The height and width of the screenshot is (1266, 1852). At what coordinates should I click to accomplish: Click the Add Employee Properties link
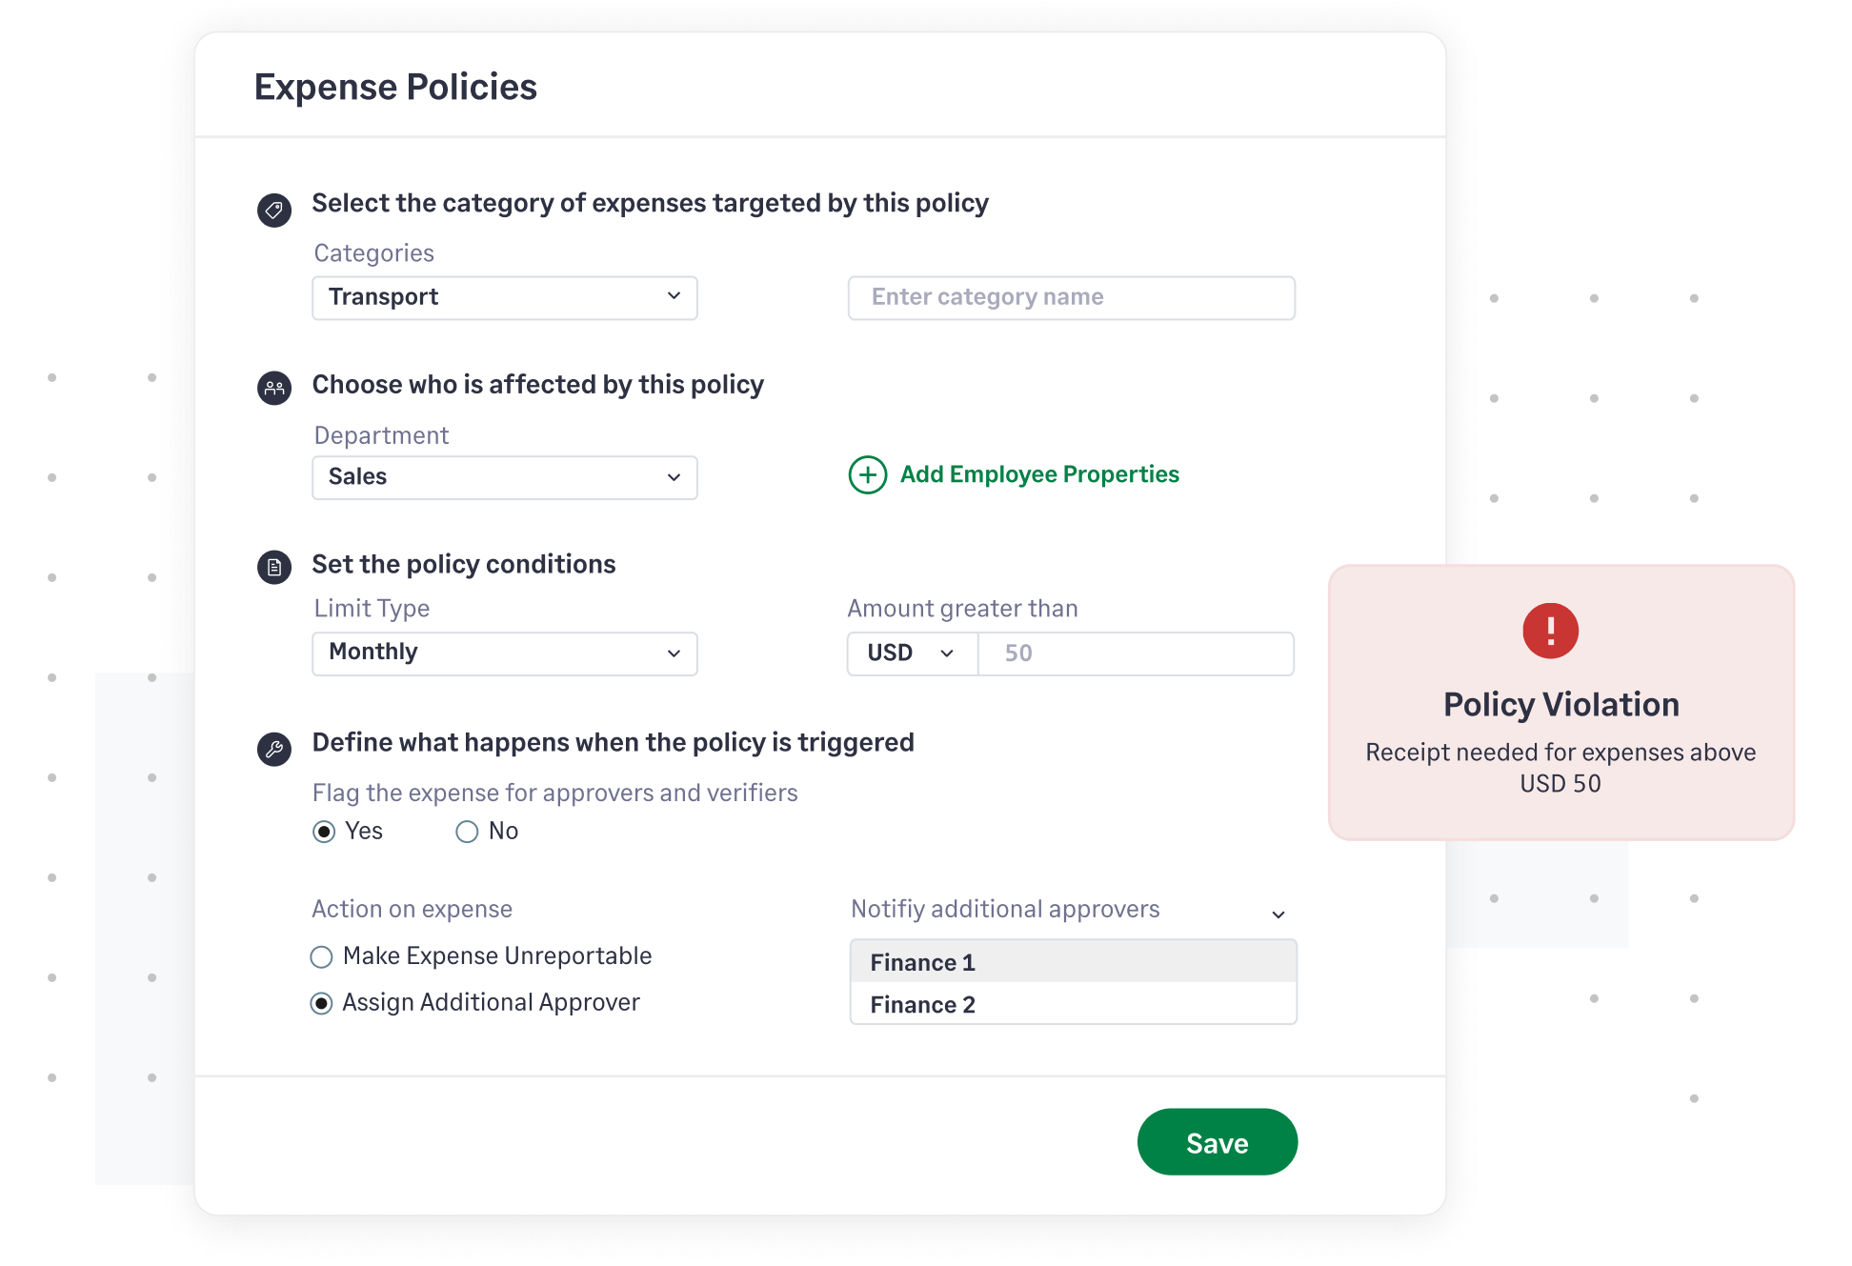click(1038, 473)
